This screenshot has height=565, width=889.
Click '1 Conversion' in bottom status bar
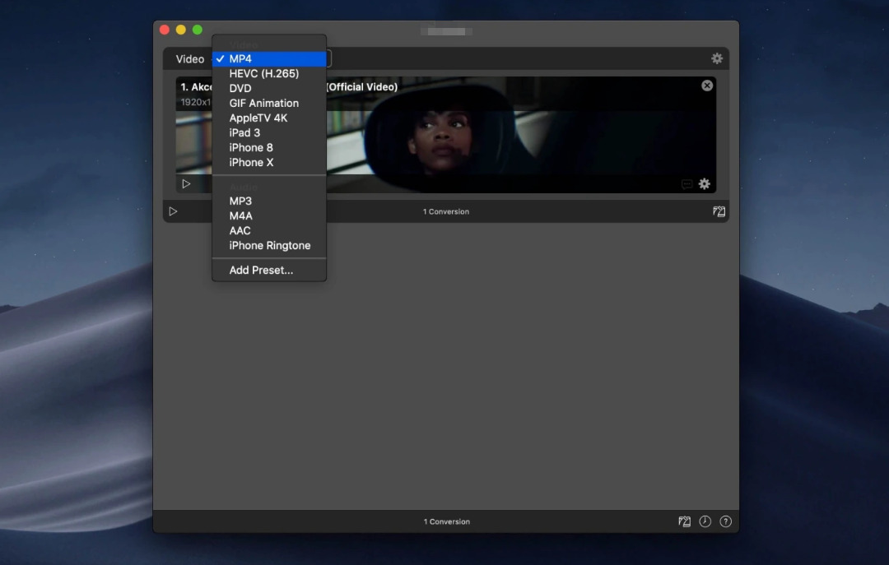pyautogui.click(x=447, y=521)
